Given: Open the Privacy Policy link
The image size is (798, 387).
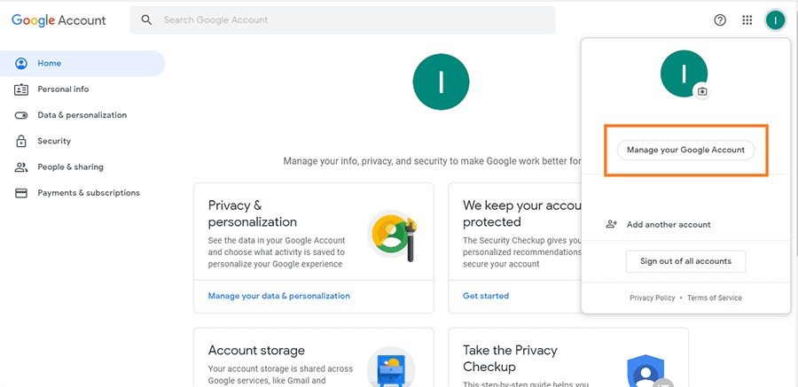Looking at the screenshot, I should [652, 298].
